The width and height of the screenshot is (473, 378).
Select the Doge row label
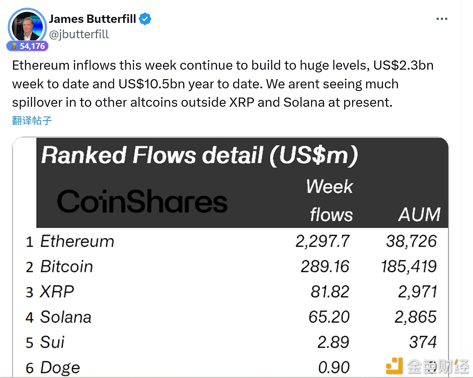pyautogui.click(x=60, y=368)
